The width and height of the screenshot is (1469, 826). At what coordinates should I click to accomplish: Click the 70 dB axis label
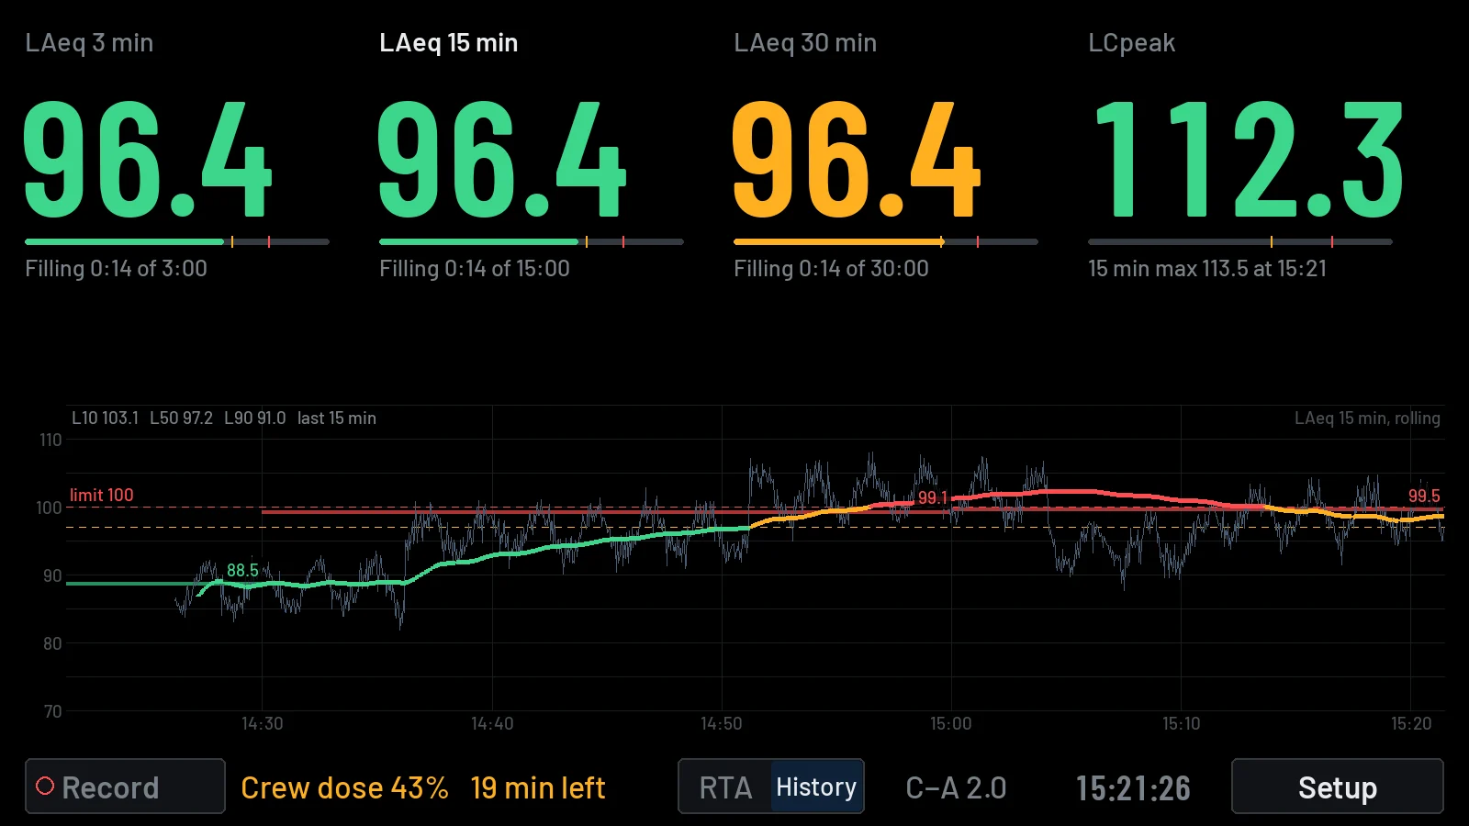(x=52, y=712)
